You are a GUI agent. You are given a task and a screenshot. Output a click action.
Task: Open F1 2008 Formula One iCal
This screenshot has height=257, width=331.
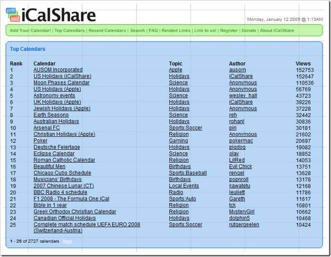coord(71,199)
